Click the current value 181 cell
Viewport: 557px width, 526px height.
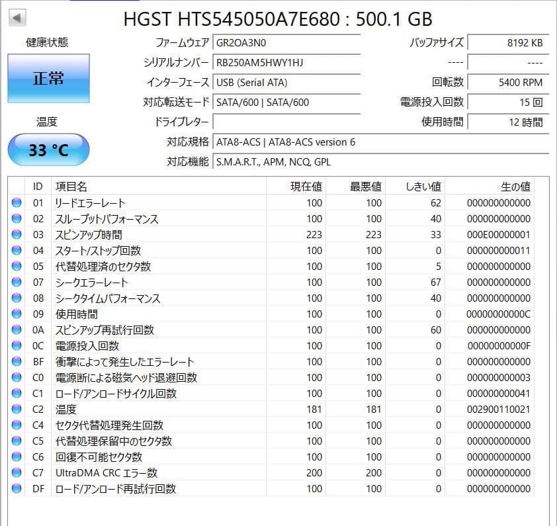(x=314, y=409)
